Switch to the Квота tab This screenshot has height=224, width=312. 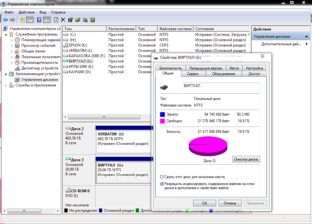(x=234, y=68)
